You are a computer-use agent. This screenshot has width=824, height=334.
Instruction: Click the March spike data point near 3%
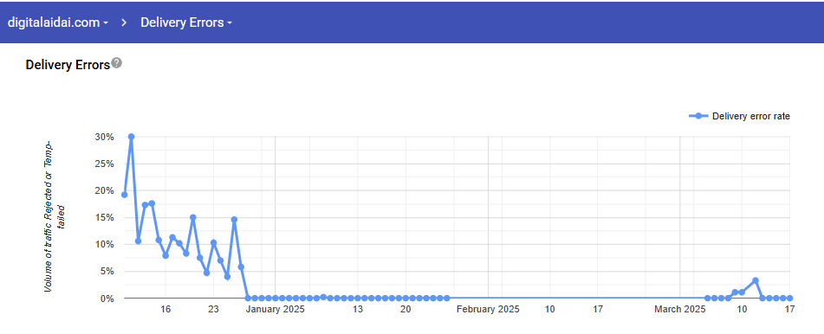[756, 280]
